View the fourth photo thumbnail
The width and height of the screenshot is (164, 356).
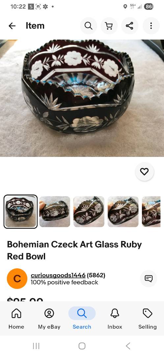pos(123,212)
